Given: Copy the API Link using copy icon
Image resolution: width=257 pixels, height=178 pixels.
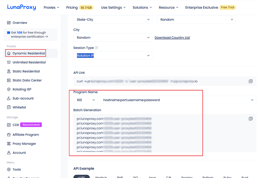Looking at the screenshot, I should point(251,81).
